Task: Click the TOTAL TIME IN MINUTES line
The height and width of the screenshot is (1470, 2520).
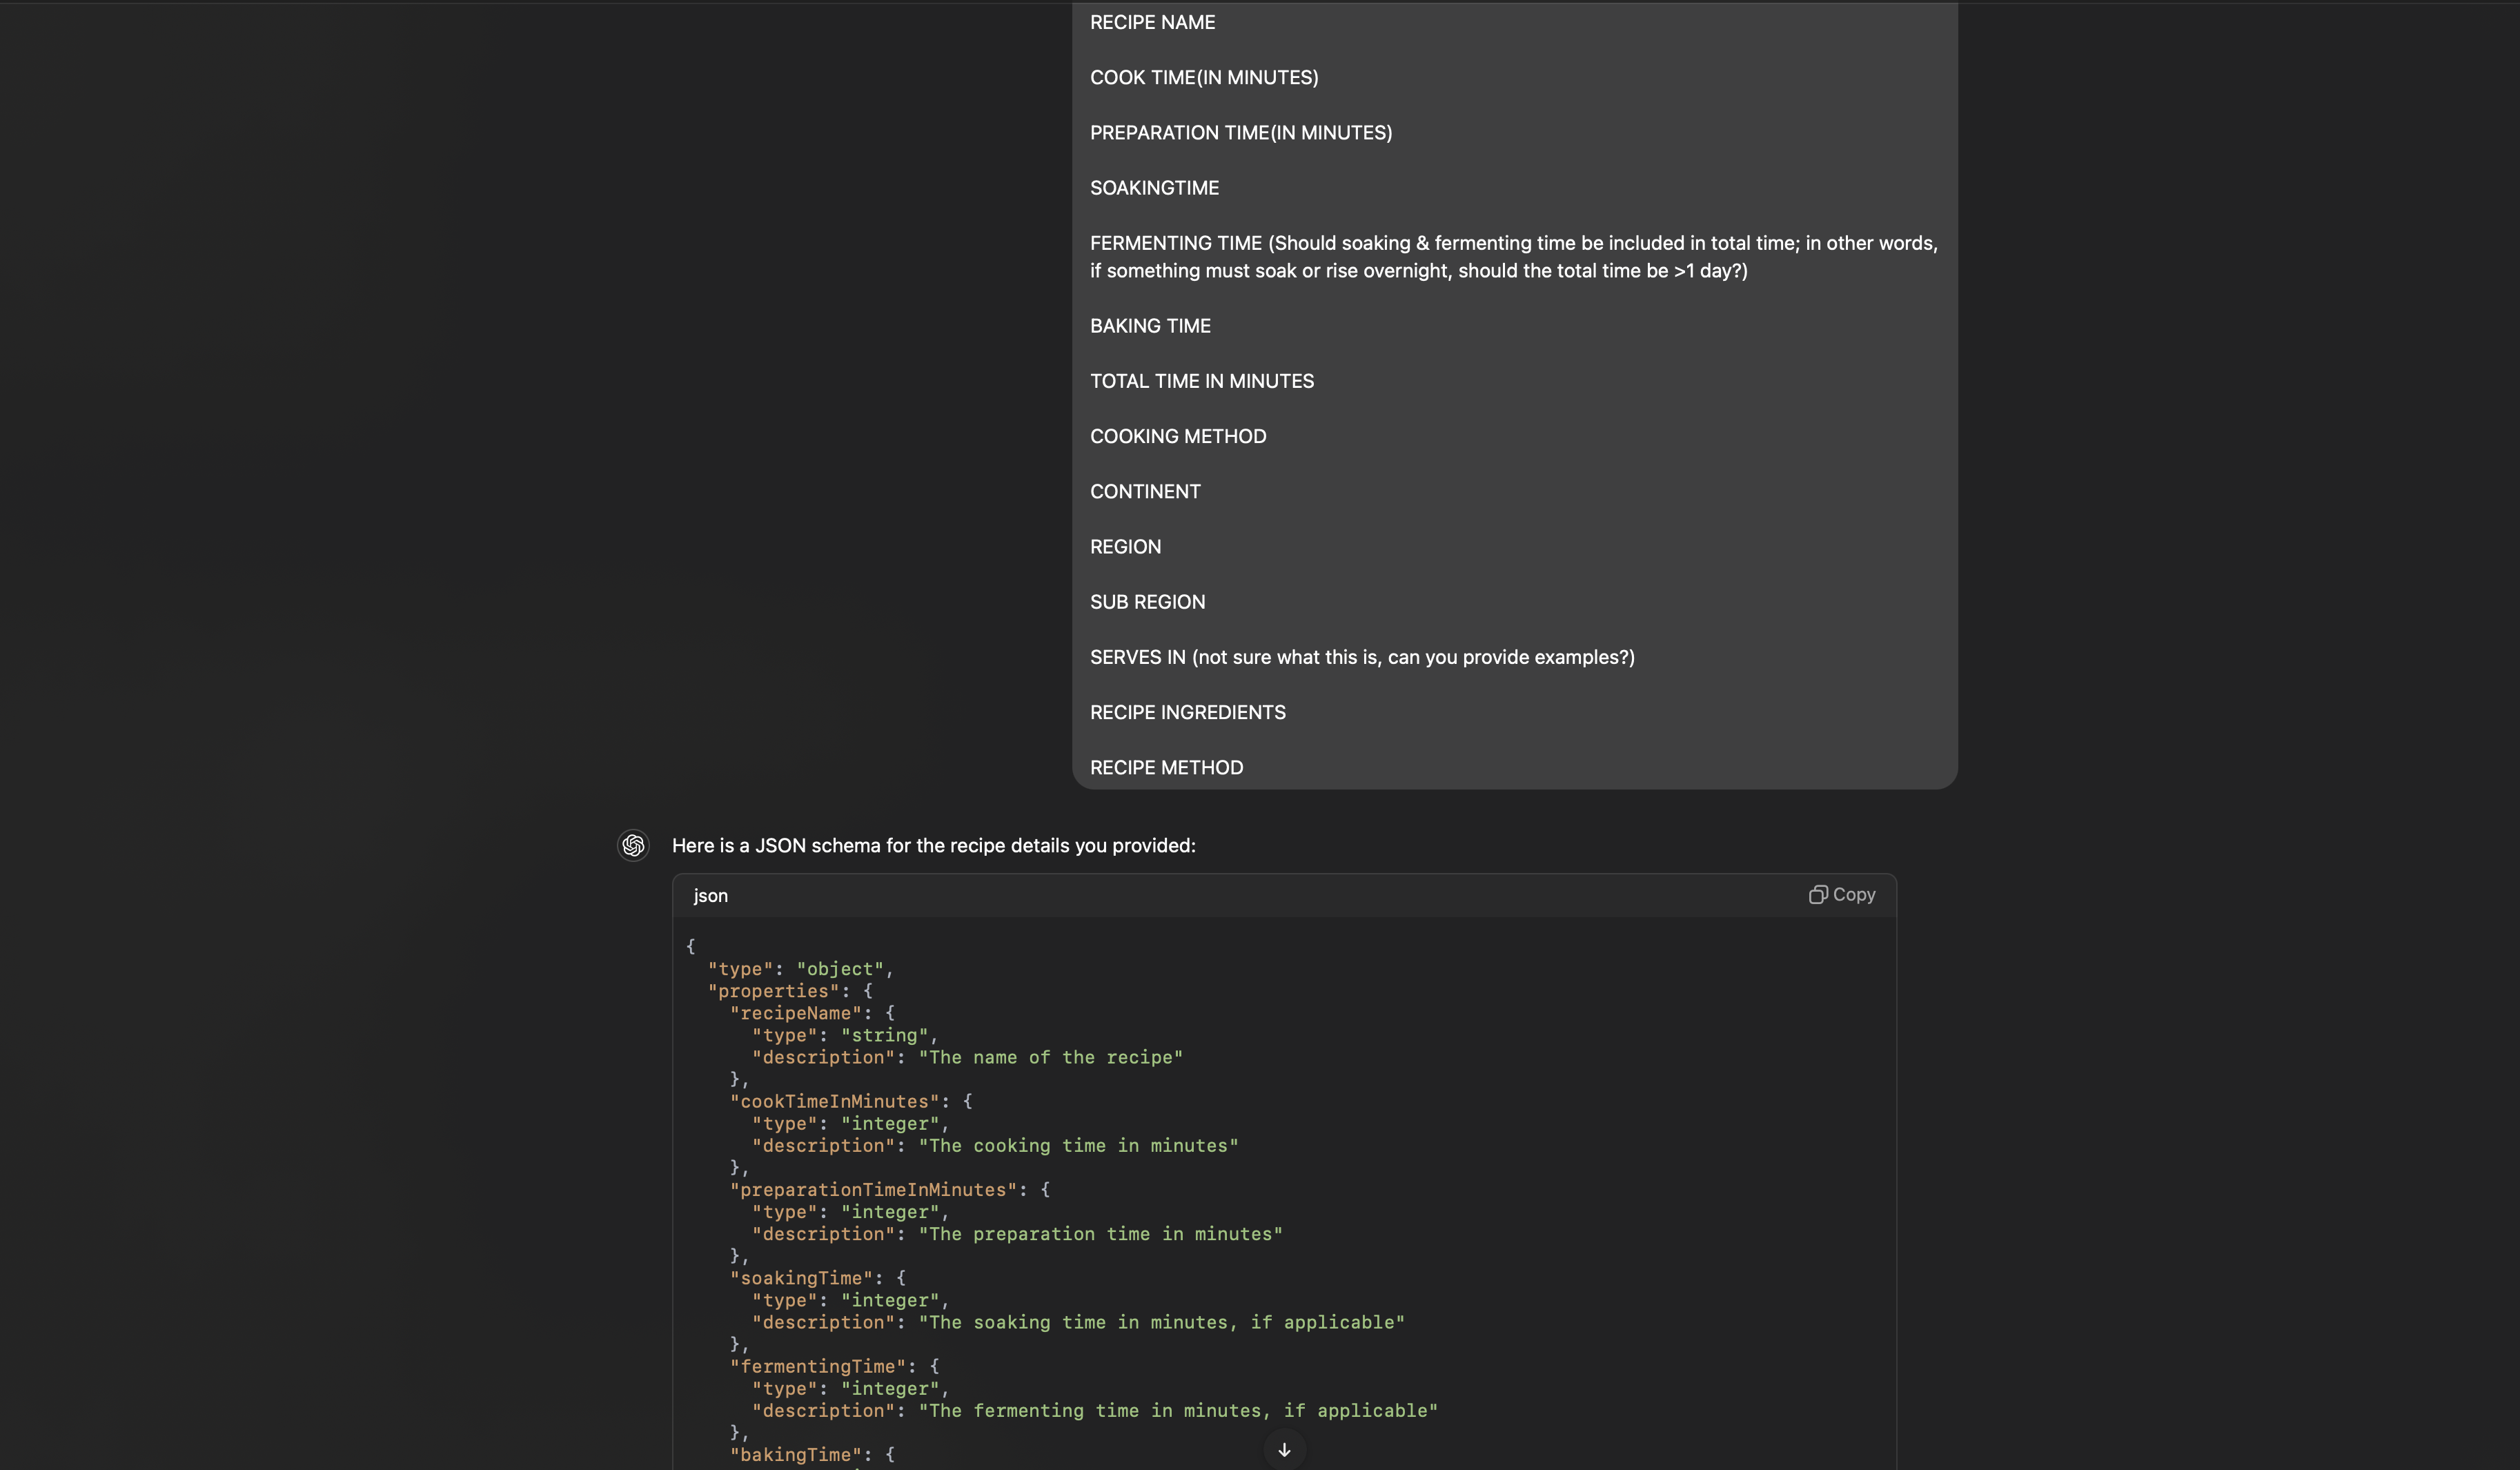Action: point(1202,381)
